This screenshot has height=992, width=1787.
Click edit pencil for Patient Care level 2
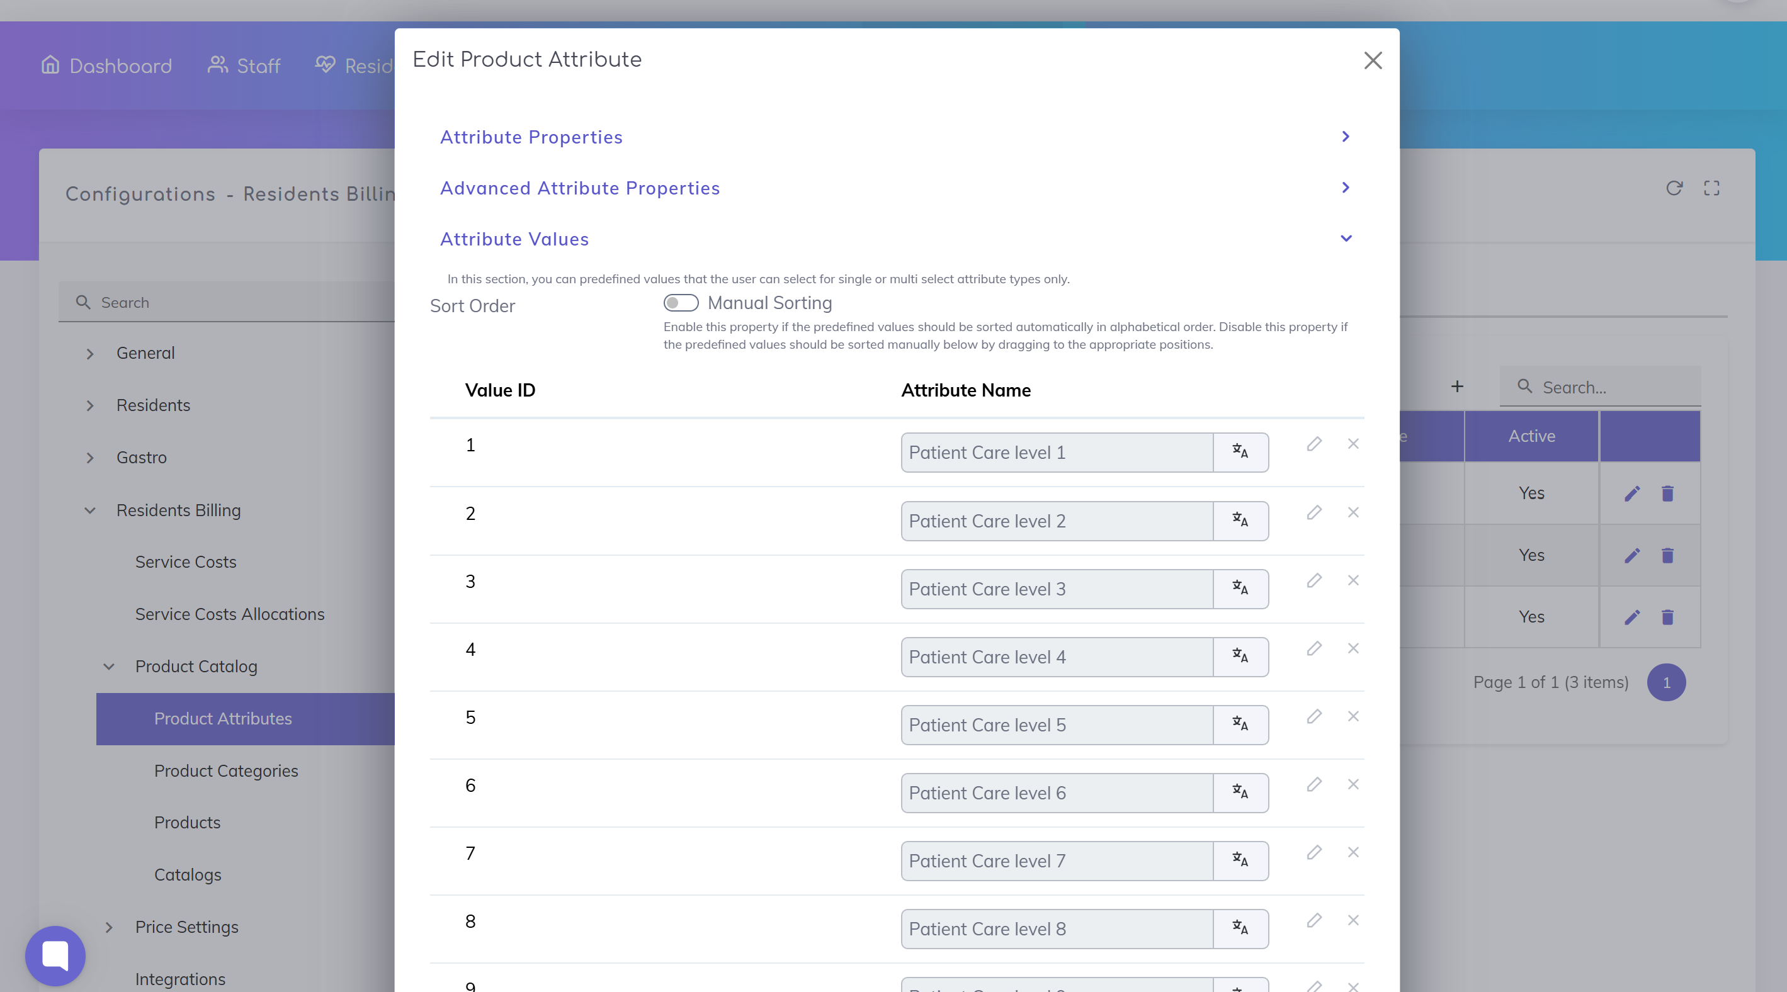pyautogui.click(x=1314, y=512)
